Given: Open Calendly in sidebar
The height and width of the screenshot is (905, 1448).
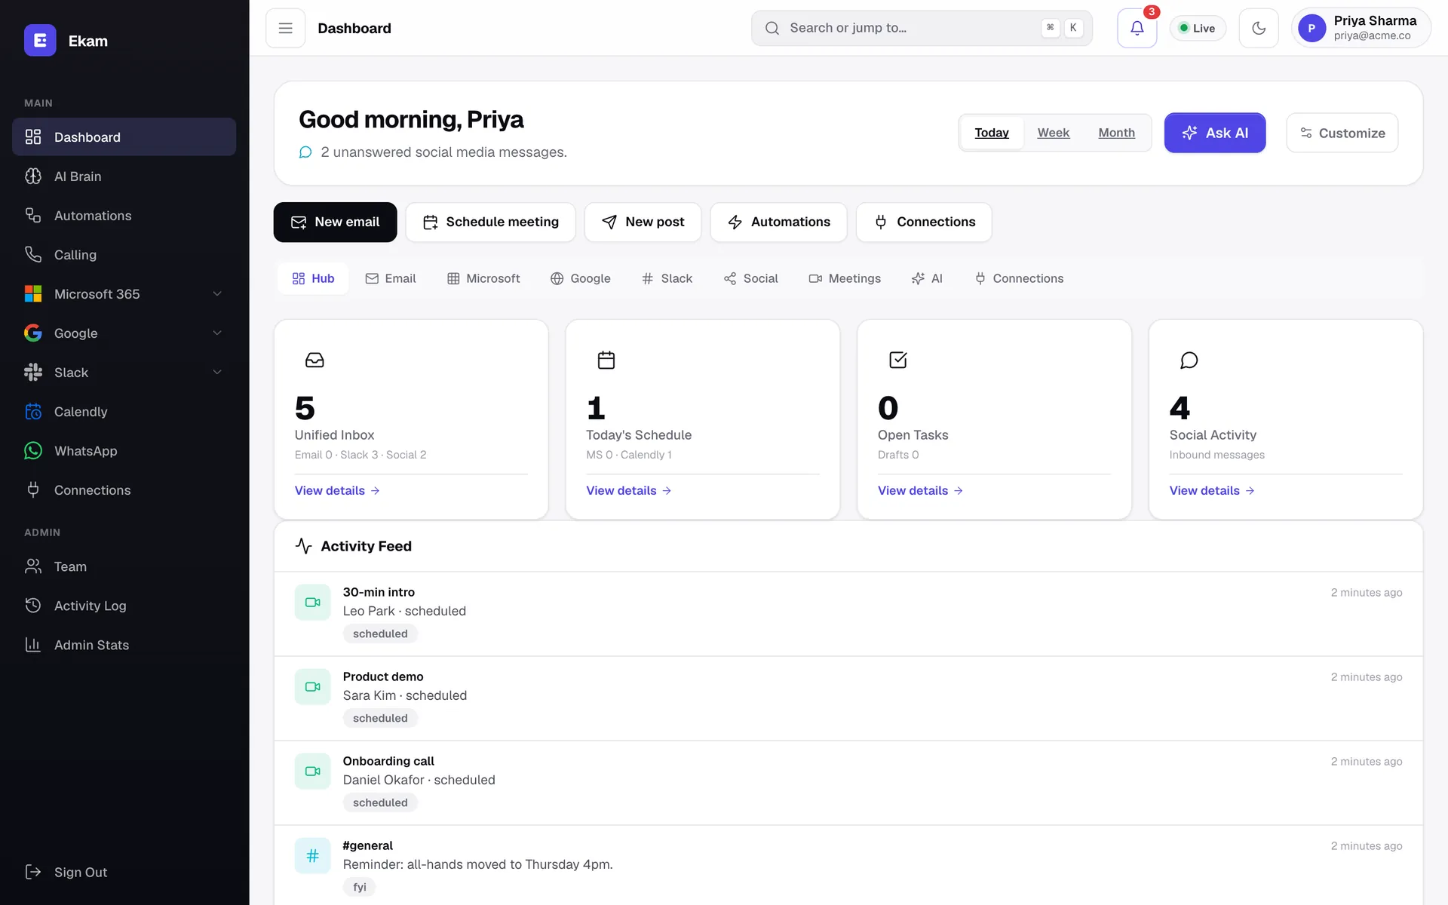Looking at the screenshot, I should click(x=124, y=411).
